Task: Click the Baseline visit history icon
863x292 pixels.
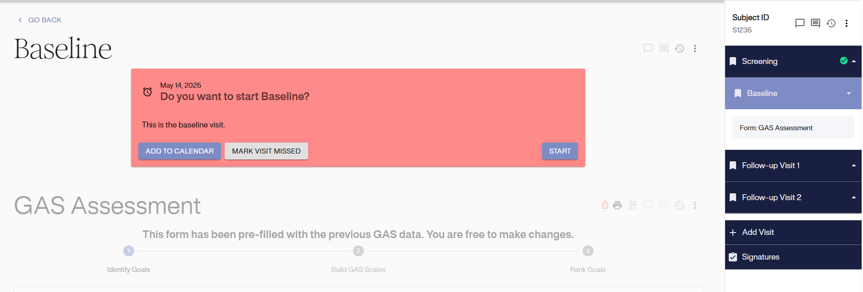Action: (x=679, y=48)
